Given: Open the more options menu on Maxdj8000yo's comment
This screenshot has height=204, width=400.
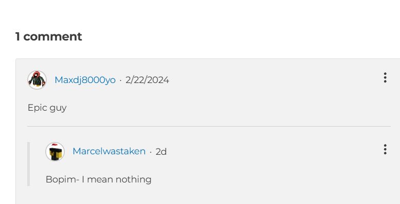Looking at the screenshot, I should click(385, 77).
